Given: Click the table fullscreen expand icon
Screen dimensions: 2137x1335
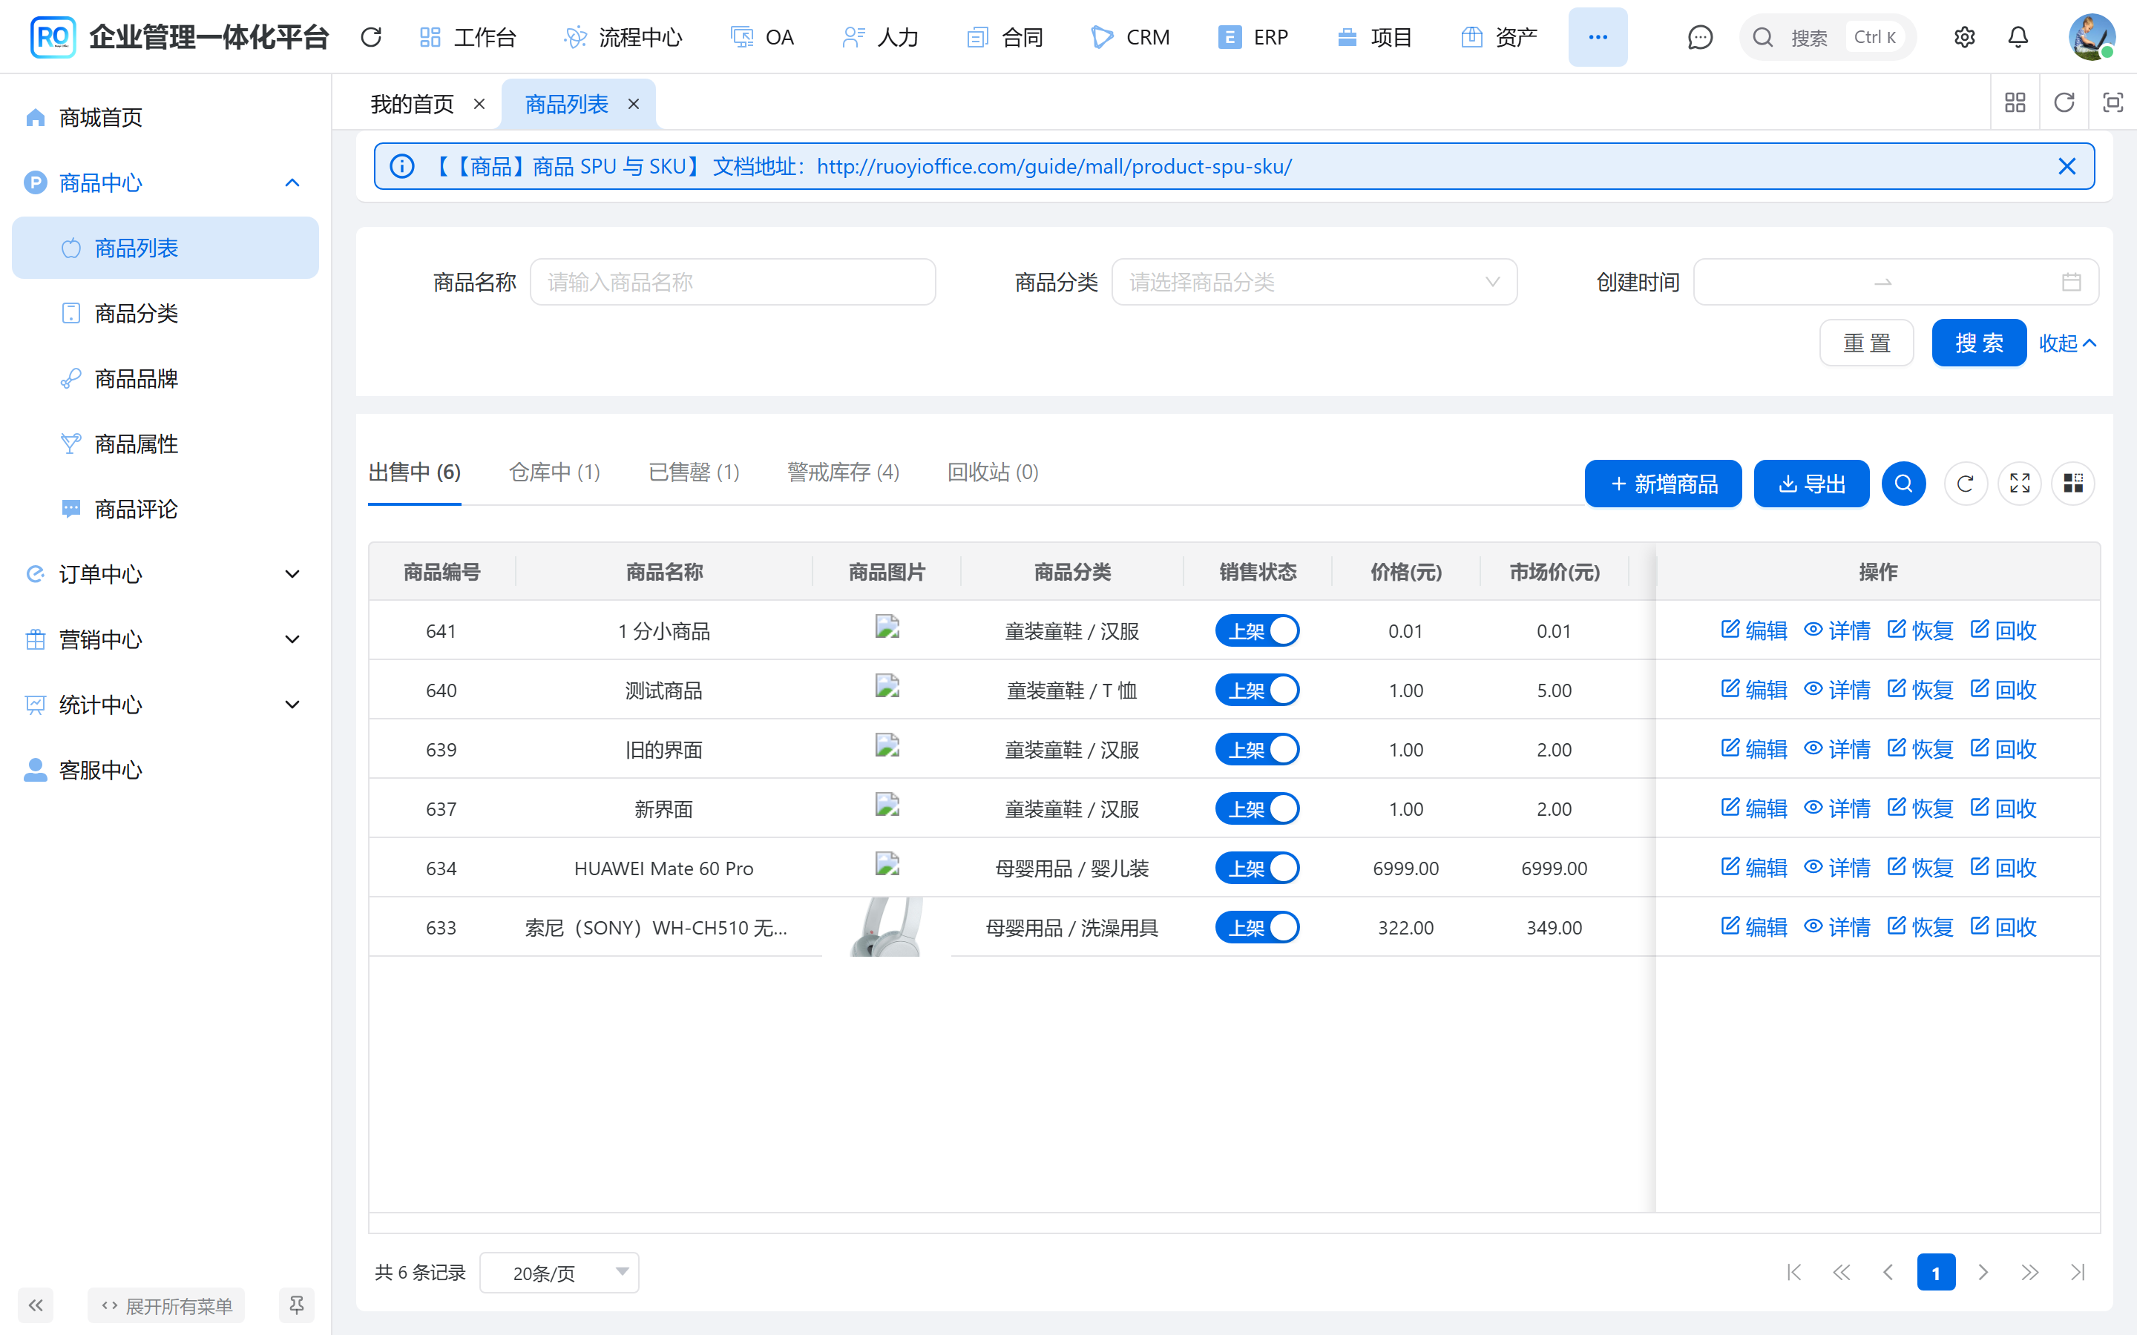Looking at the screenshot, I should 2020,484.
